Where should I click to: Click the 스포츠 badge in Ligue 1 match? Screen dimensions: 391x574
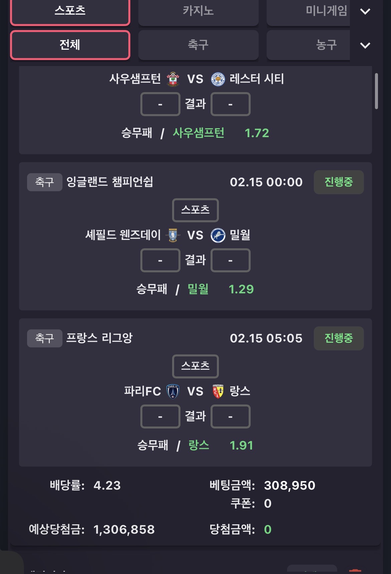195,366
